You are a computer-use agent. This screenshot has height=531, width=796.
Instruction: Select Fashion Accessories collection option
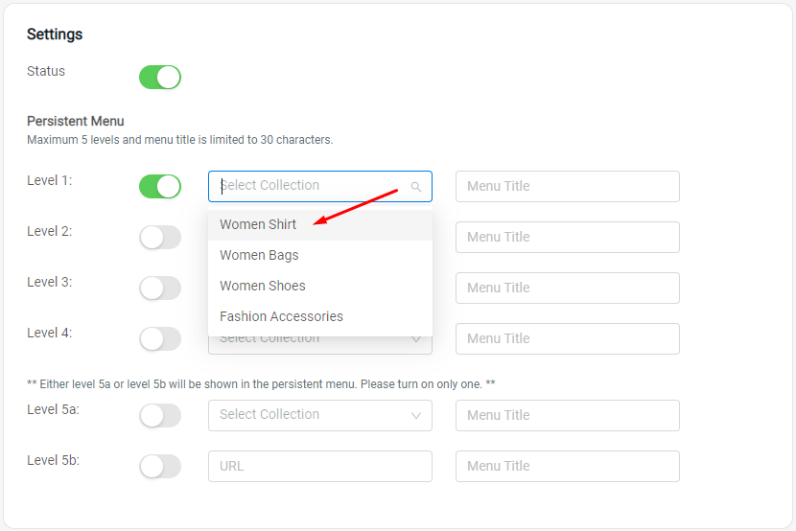point(281,316)
